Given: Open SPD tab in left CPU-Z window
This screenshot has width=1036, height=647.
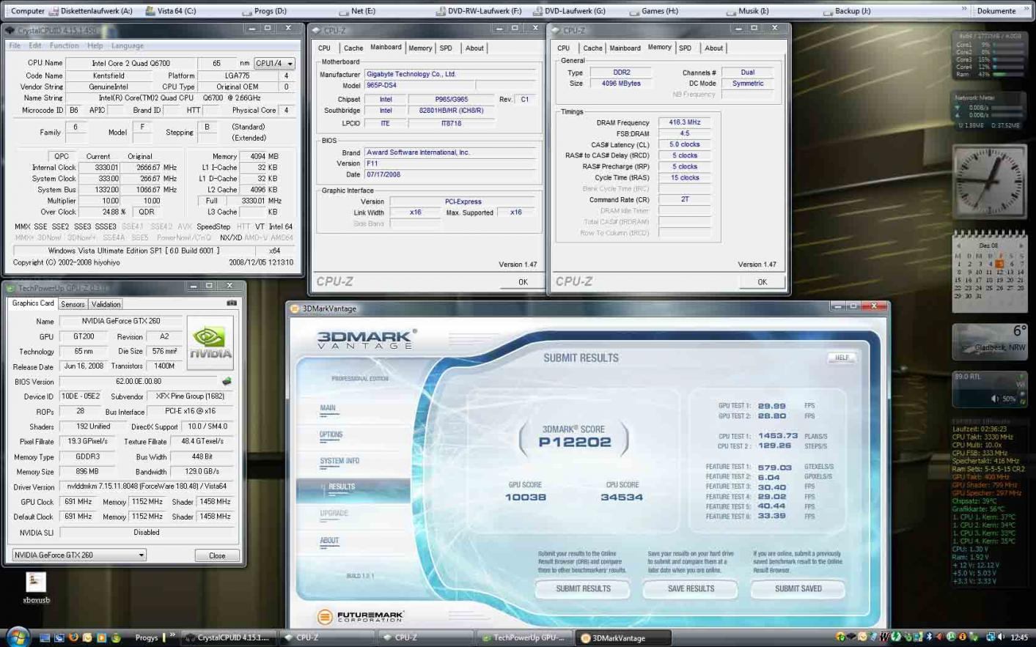Looking at the screenshot, I should click(x=446, y=48).
